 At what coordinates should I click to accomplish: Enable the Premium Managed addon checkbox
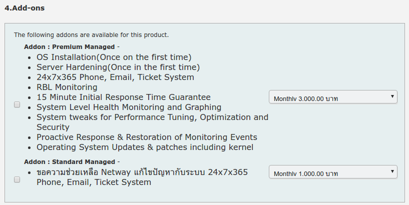[17, 105]
